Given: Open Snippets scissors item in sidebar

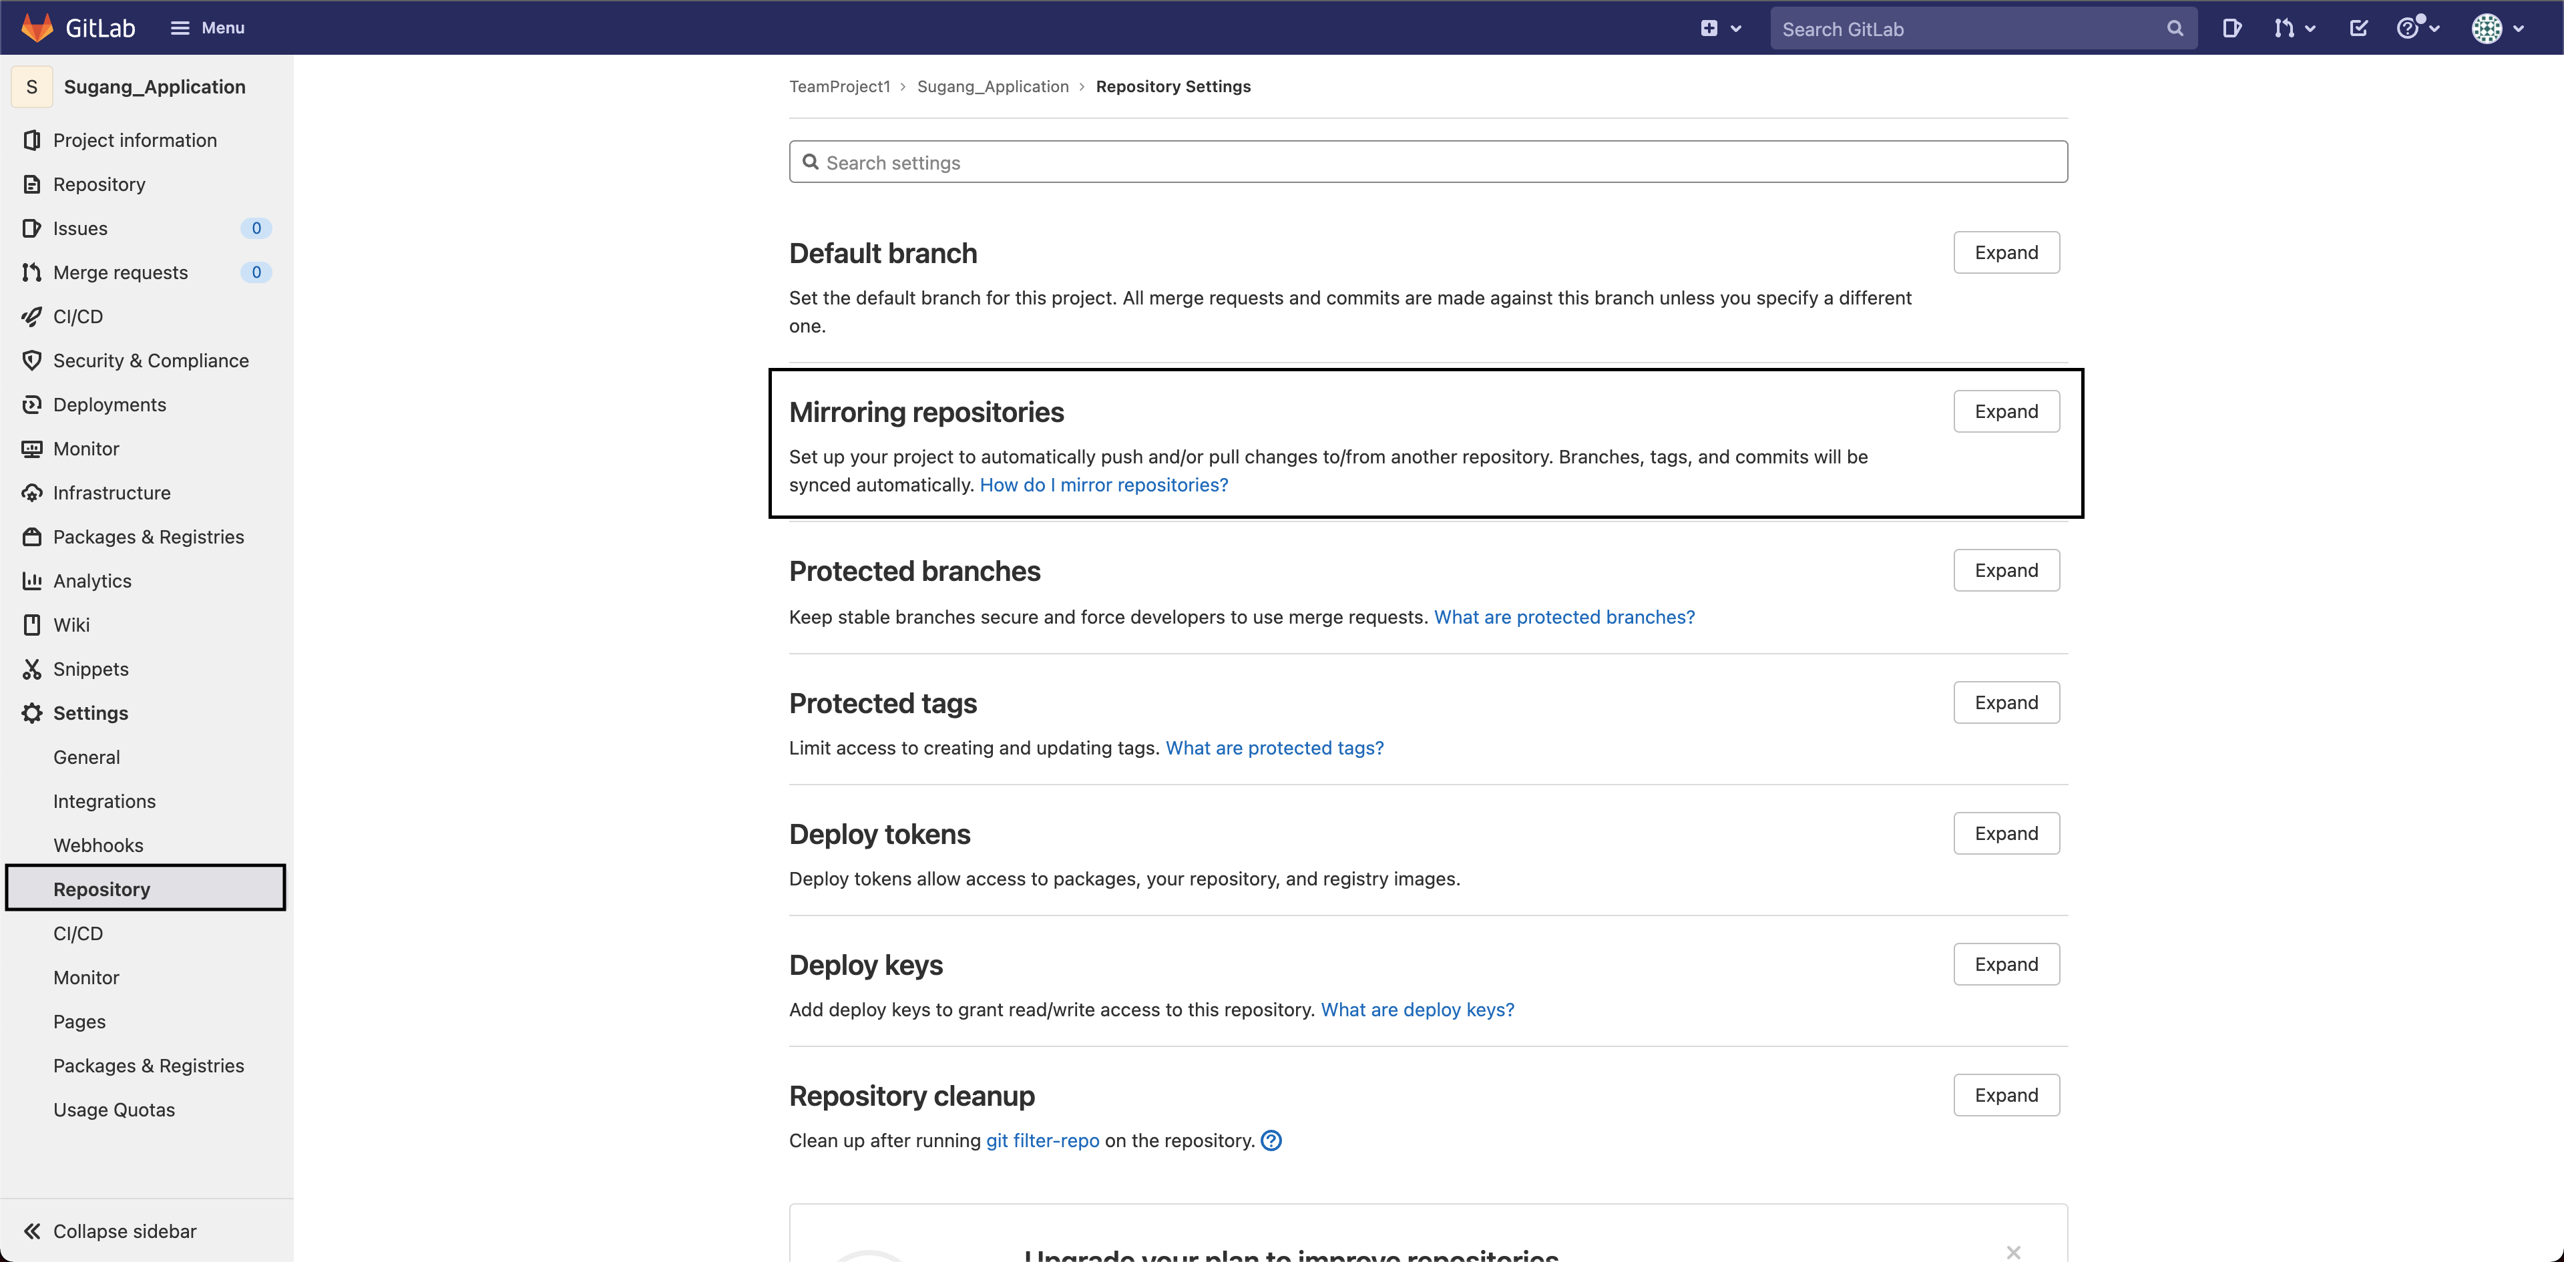Looking at the screenshot, I should [x=89, y=669].
